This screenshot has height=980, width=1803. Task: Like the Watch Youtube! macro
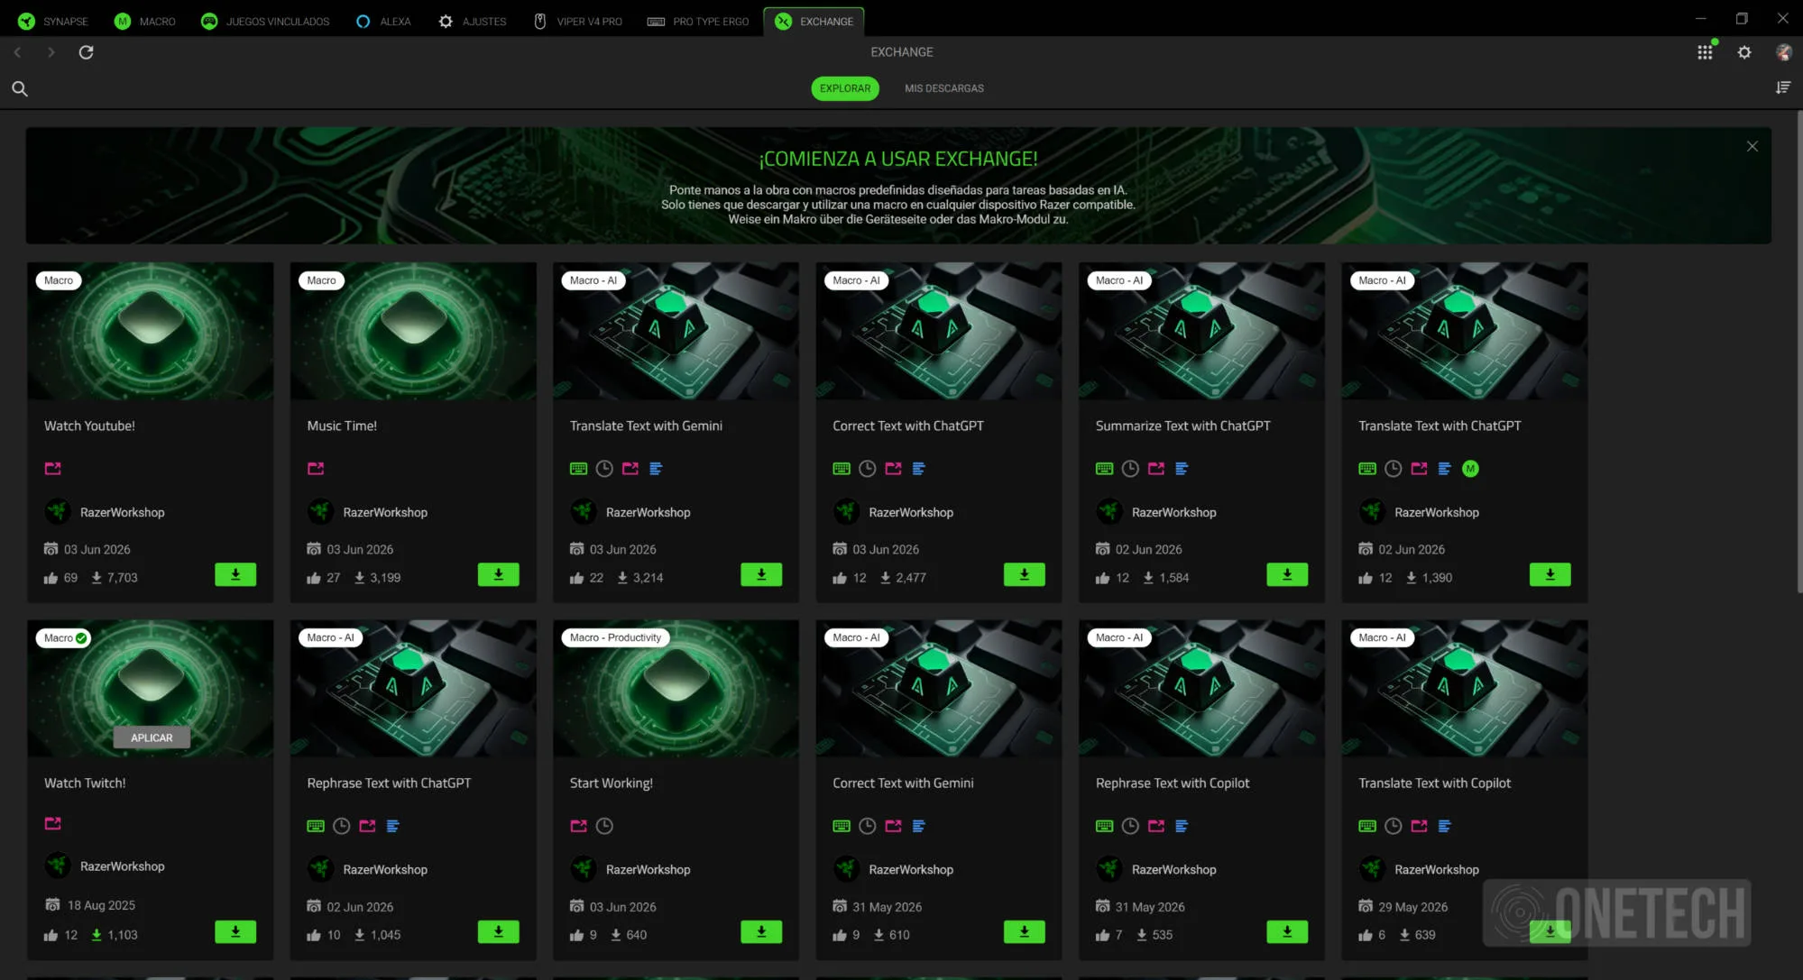pos(51,578)
